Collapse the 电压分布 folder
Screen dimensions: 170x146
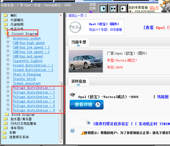(x=5, y=29)
